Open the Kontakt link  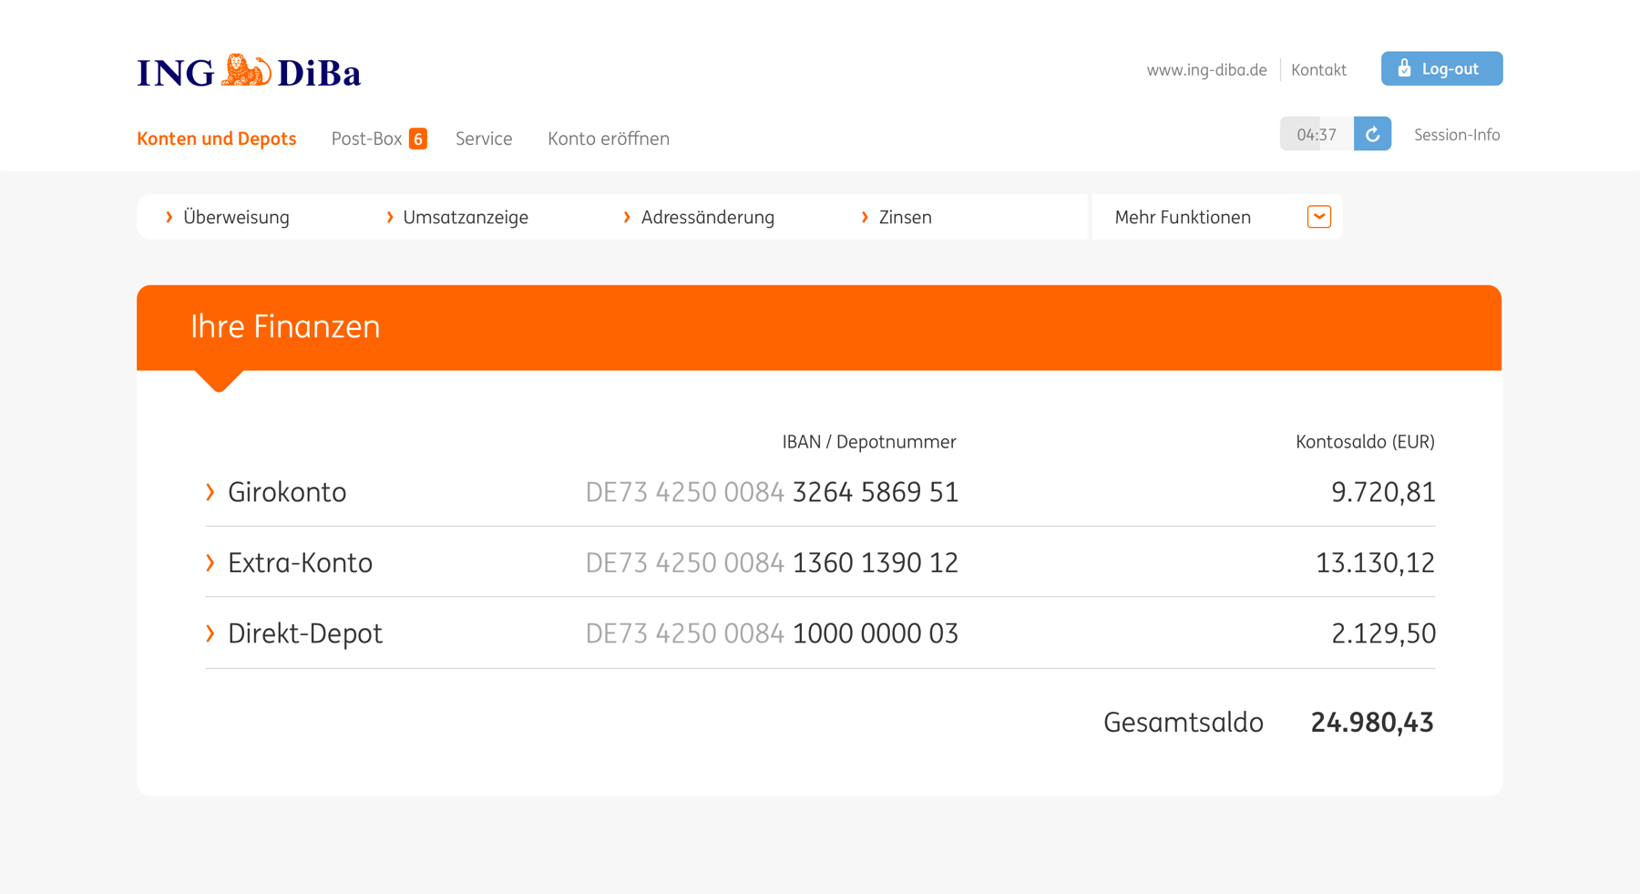click(x=1318, y=70)
